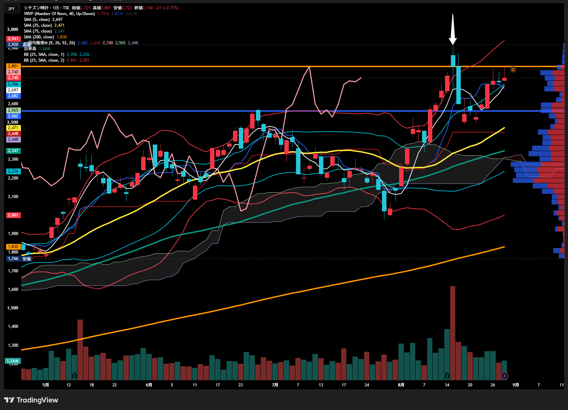Click the +21 (+0.77%) change value
Viewport: 568px width, 410px height.
point(166,8)
